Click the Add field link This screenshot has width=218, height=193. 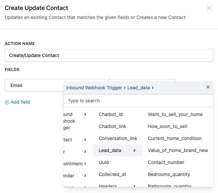pyautogui.click(x=20, y=102)
